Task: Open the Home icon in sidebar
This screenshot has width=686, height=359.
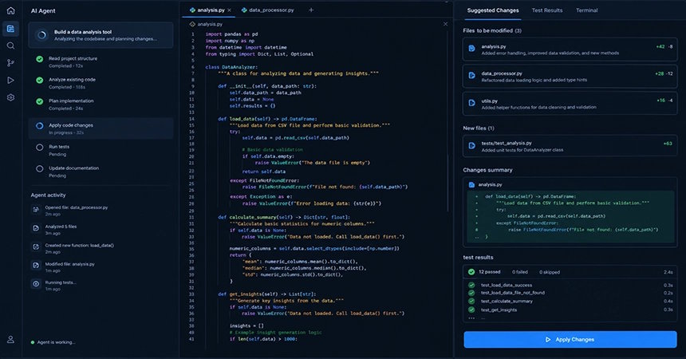Action: (x=10, y=10)
